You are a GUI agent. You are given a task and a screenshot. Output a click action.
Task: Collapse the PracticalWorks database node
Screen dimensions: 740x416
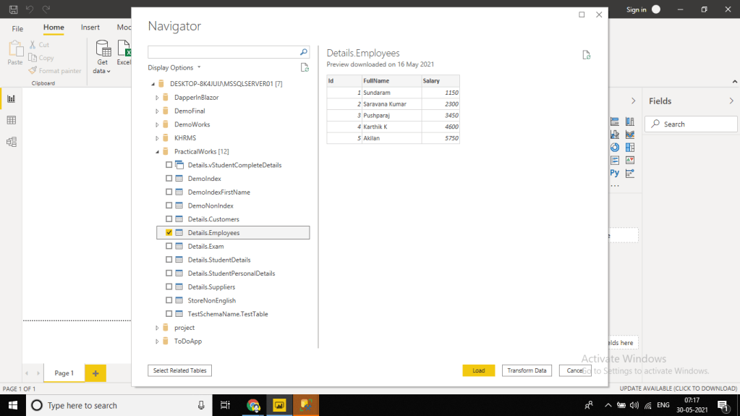157,152
